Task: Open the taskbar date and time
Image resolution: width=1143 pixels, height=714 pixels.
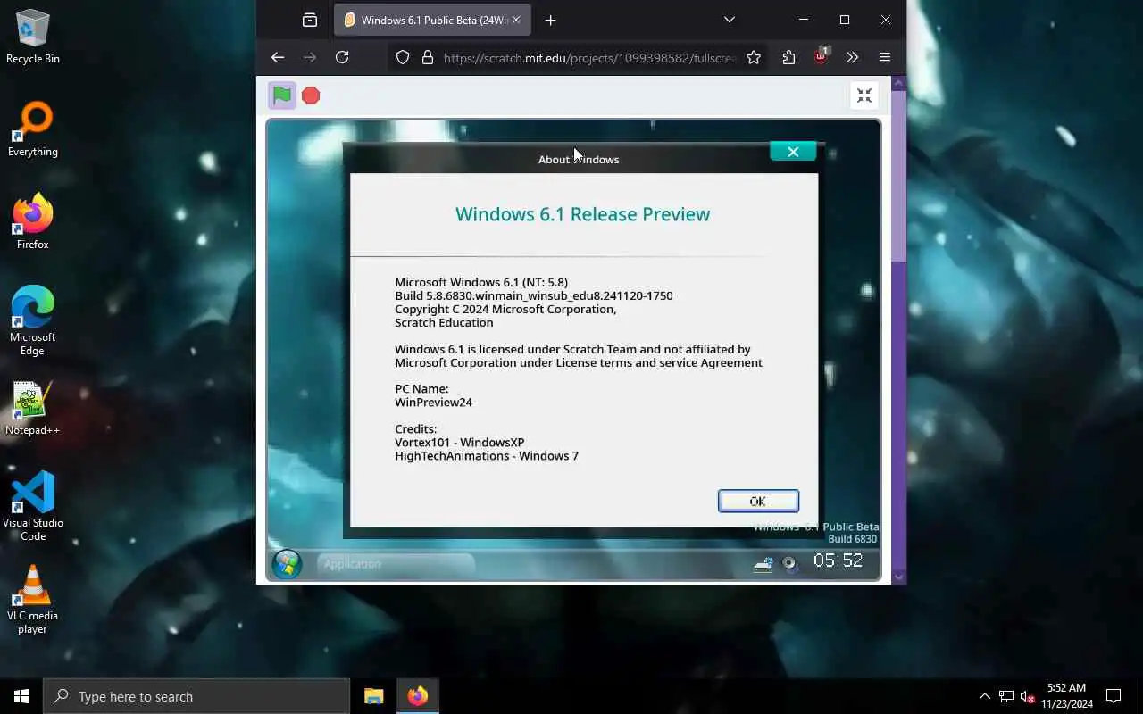Action: (x=1067, y=696)
